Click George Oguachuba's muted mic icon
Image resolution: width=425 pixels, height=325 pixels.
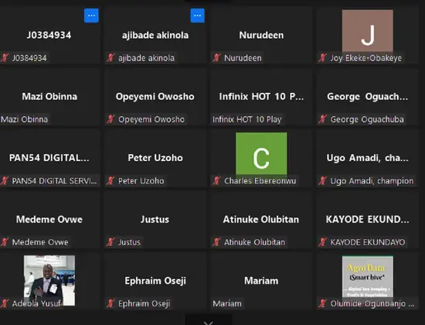click(x=322, y=119)
